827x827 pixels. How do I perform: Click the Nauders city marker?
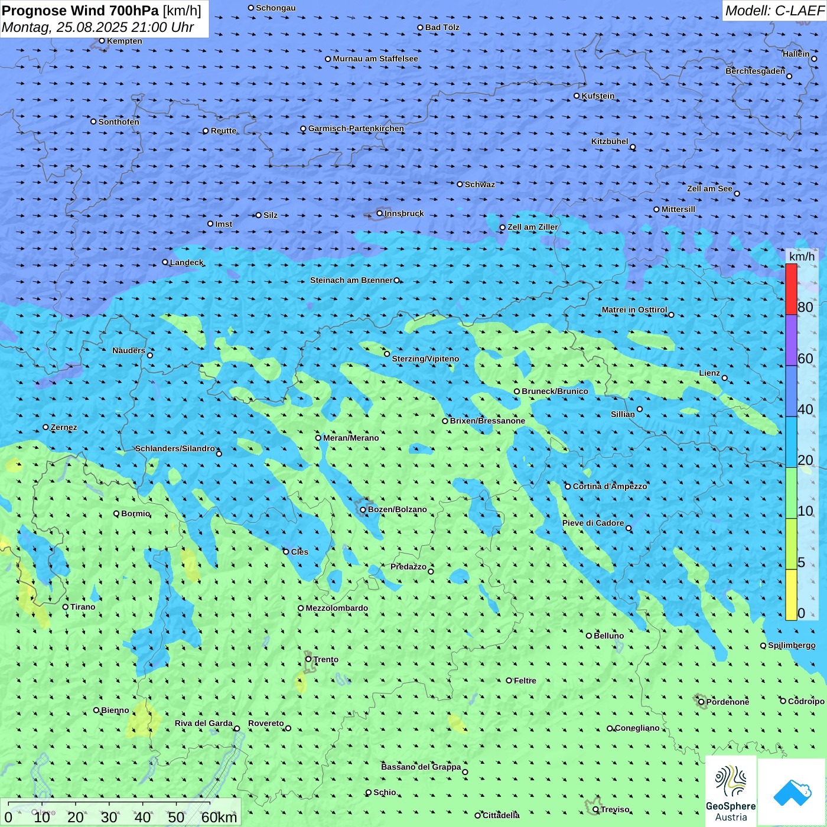pos(150,355)
